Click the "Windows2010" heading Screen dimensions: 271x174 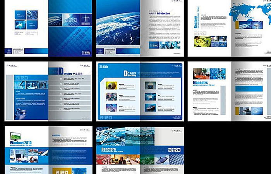click(x=21, y=143)
